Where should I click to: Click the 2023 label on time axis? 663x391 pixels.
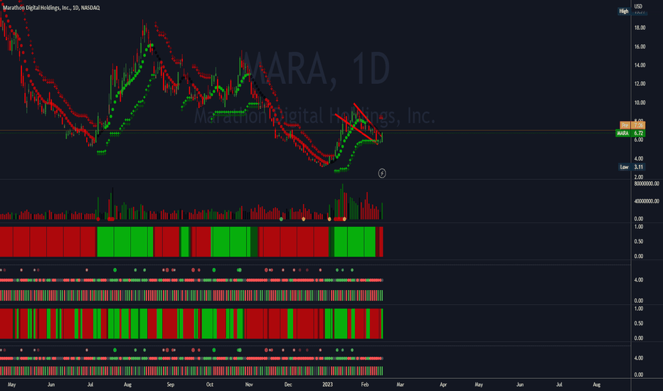[x=327, y=385]
